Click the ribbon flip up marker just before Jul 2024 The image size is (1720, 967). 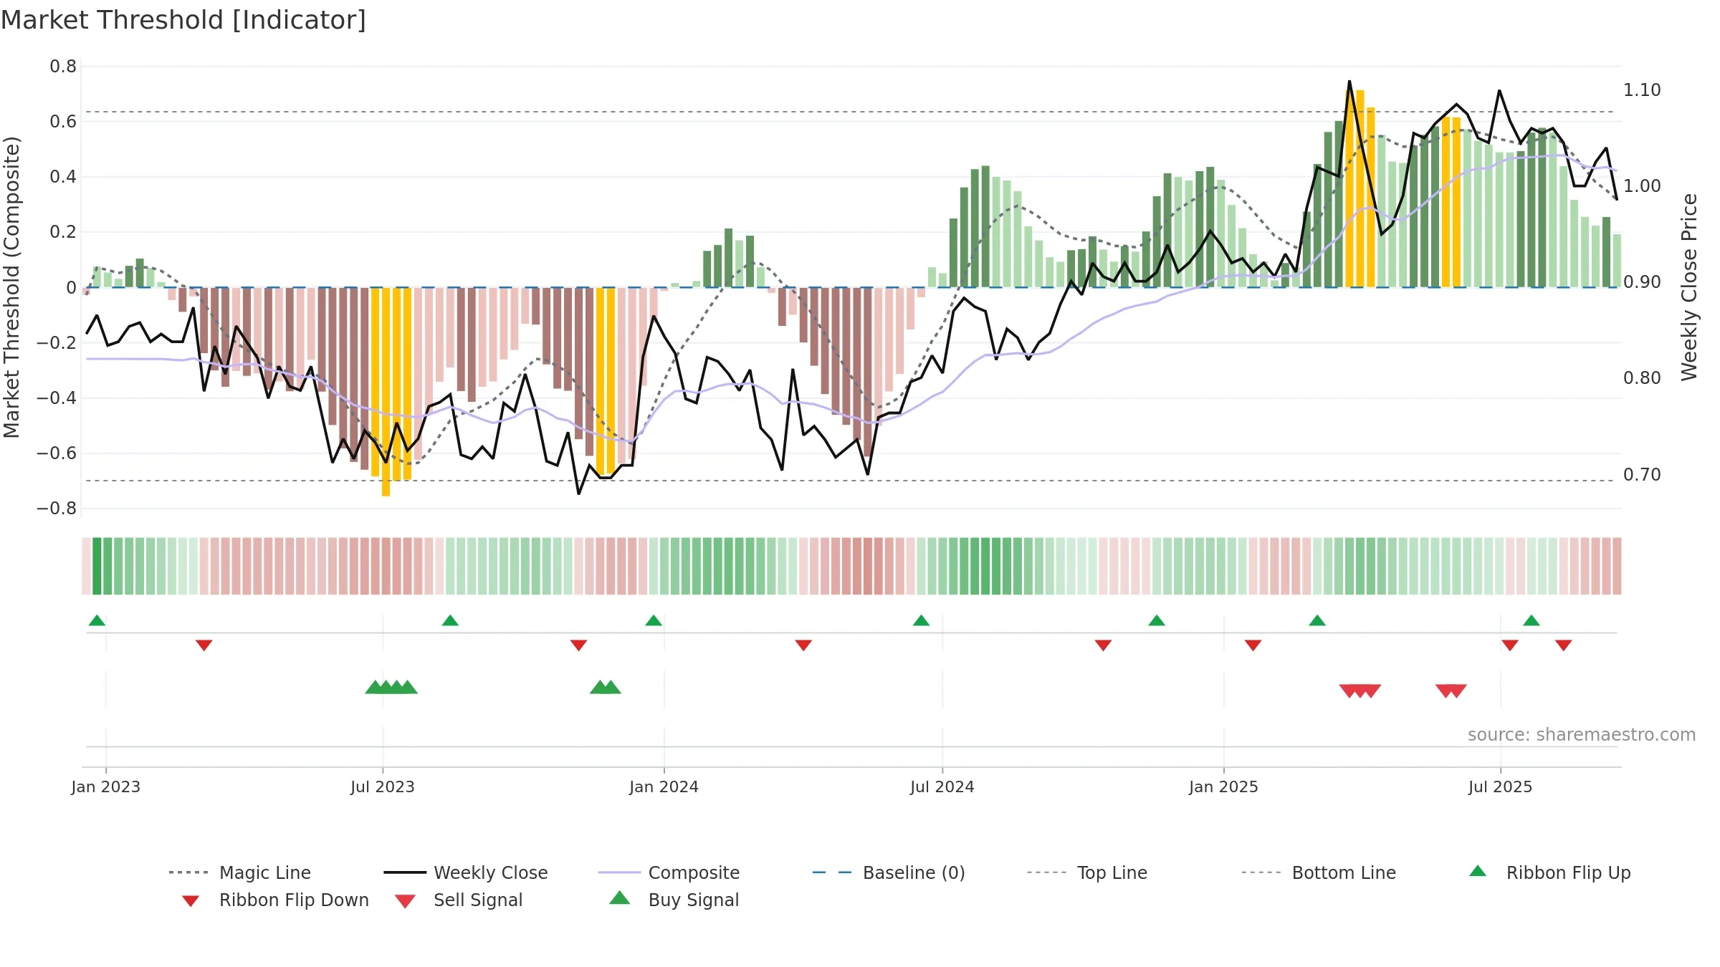pos(922,620)
